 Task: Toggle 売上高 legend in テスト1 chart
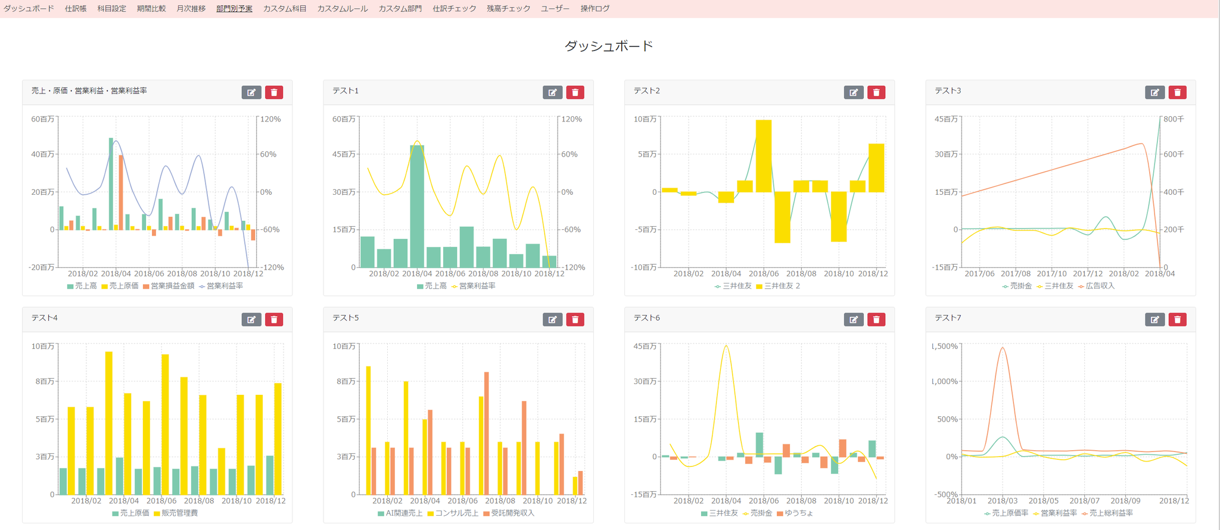431,286
